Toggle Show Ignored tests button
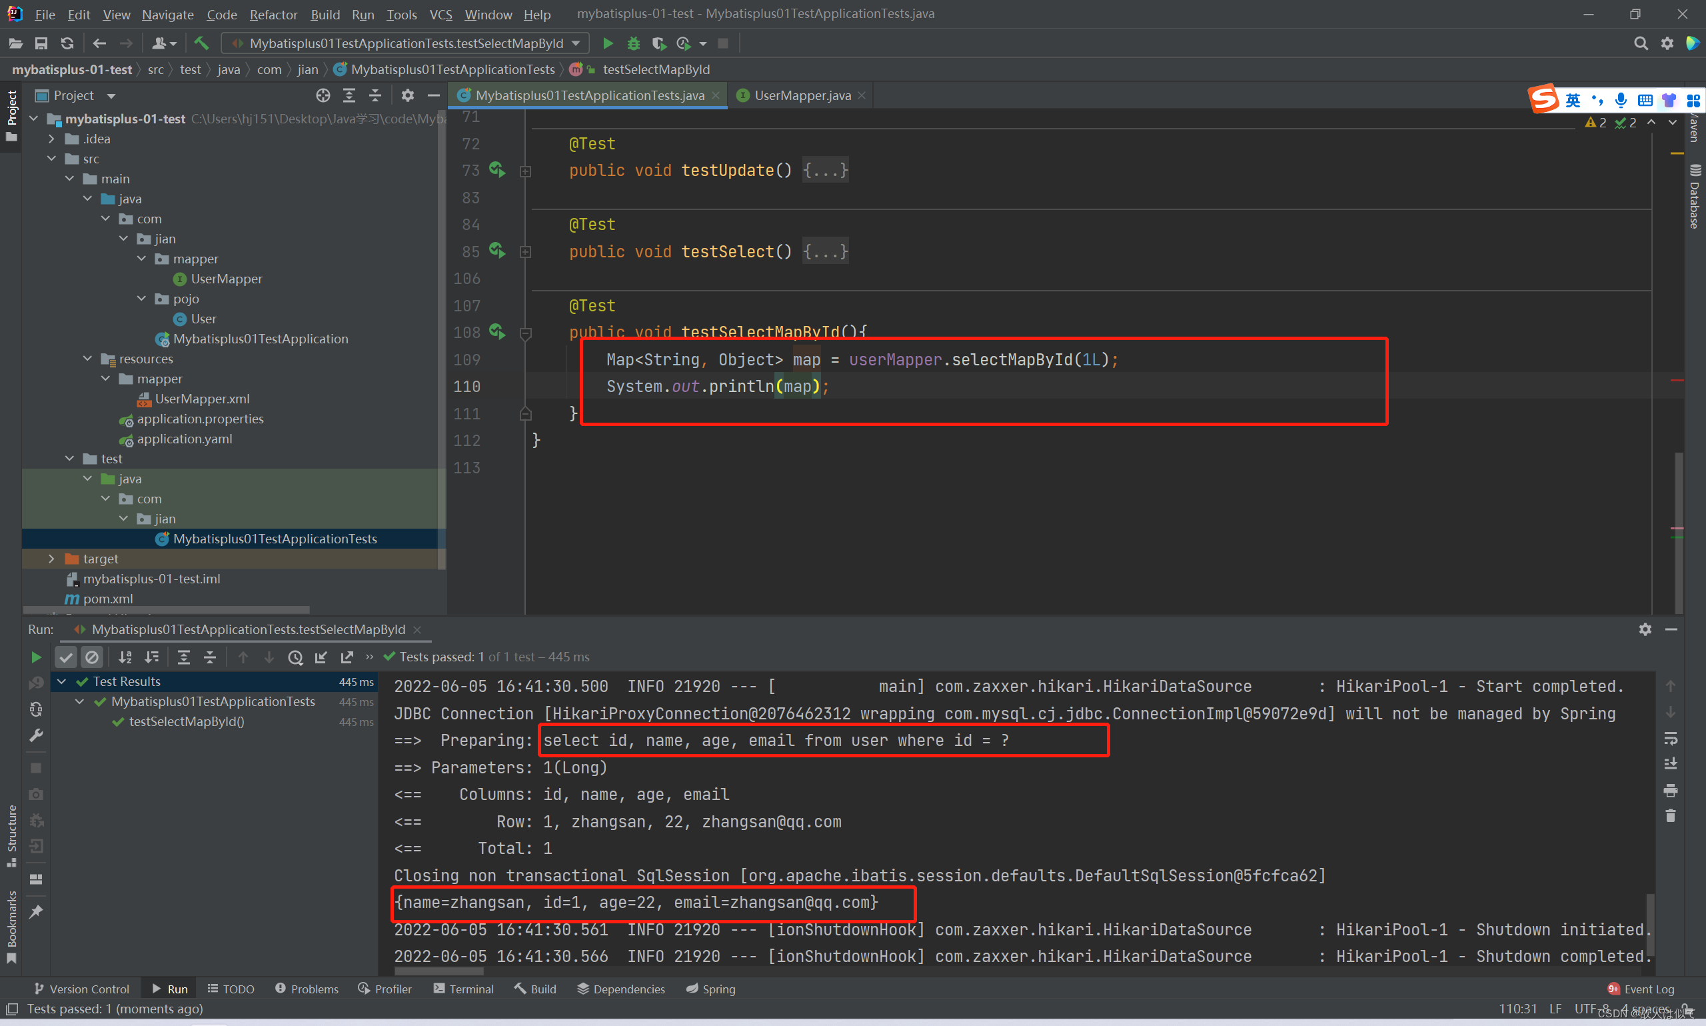Screen dimensions: 1706x1026 point(91,657)
